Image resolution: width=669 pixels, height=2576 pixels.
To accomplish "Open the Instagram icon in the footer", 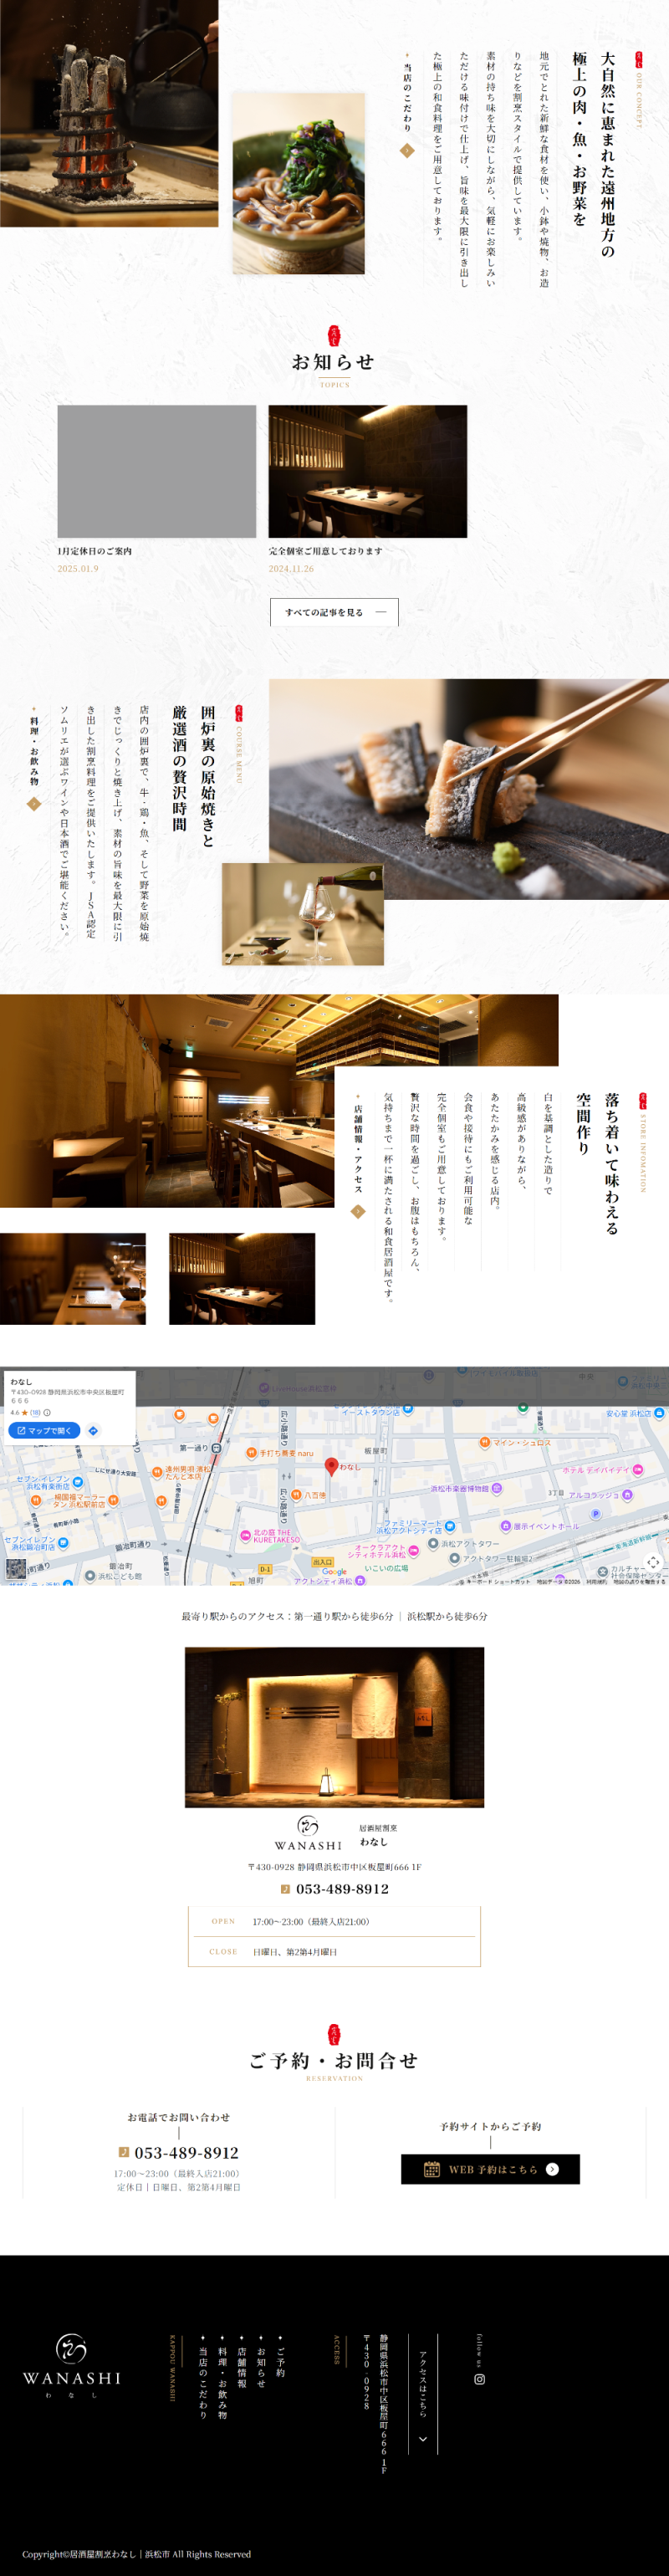I will click(x=479, y=2379).
